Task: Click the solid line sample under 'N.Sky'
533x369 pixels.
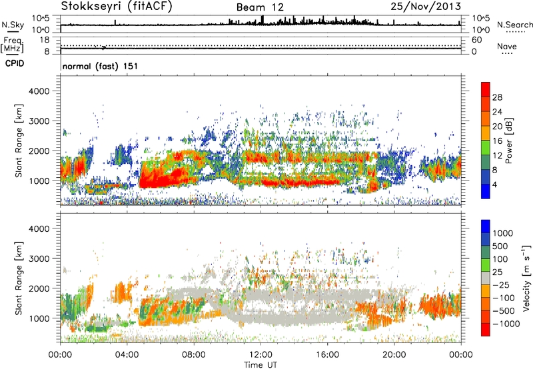Action: click(13, 32)
